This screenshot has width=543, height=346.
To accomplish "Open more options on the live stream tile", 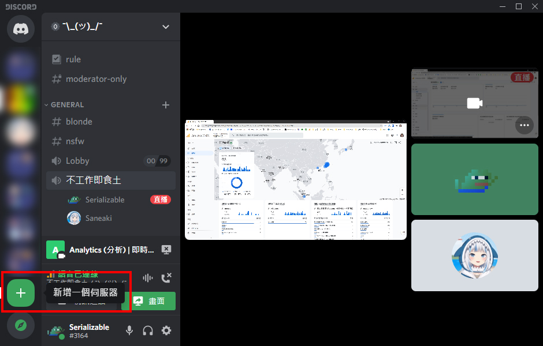I will (x=524, y=125).
